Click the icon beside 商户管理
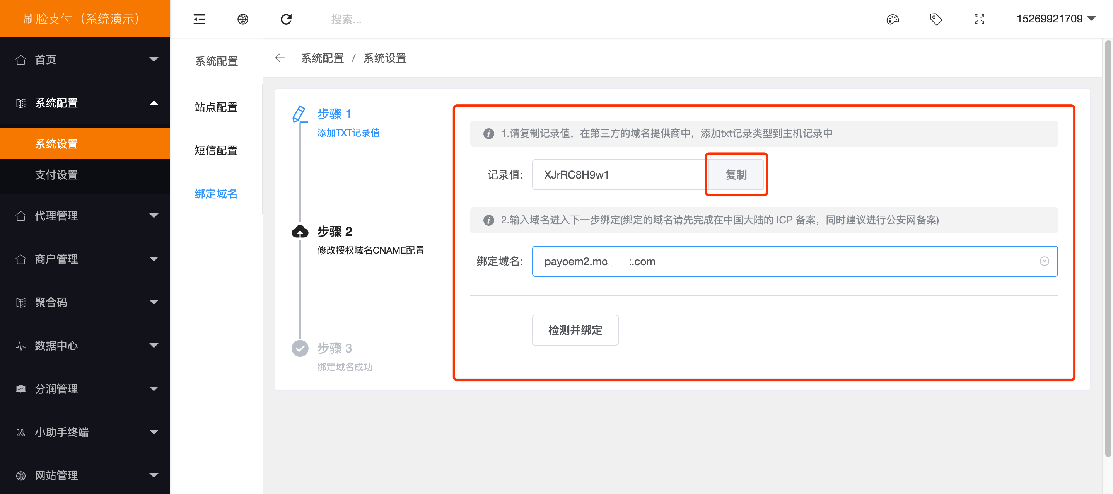1113x494 pixels. (x=21, y=259)
